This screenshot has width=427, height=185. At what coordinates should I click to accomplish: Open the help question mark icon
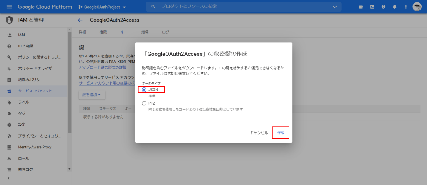click(x=384, y=7)
